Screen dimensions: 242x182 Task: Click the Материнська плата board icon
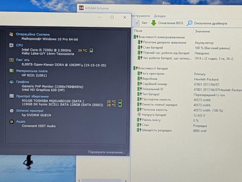tap(11, 71)
